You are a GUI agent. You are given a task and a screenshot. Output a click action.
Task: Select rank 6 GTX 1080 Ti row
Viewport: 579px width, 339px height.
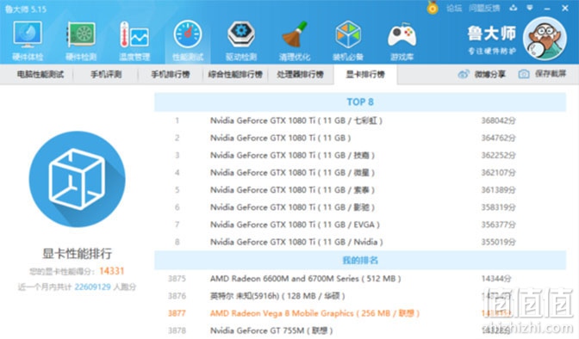360,207
